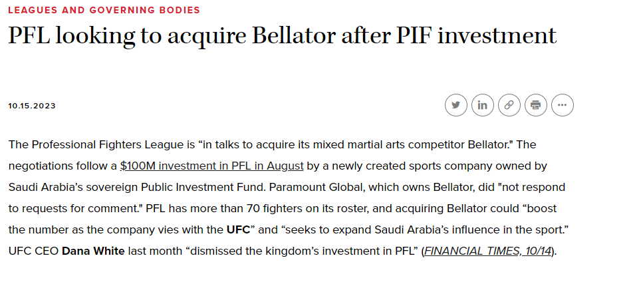Open more sharing options ellipsis icon
The height and width of the screenshot is (288, 639).
point(563,105)
